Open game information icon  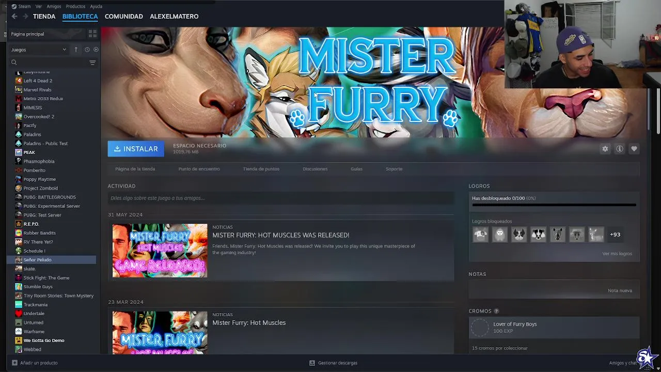click(x=620, y=149)
